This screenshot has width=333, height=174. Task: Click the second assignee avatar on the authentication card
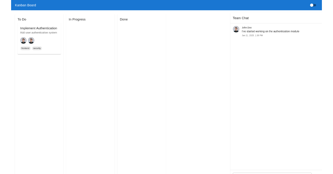31,40
